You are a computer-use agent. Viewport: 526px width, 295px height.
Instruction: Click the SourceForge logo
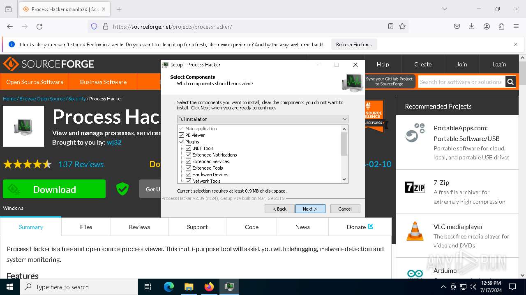(48, 64)
